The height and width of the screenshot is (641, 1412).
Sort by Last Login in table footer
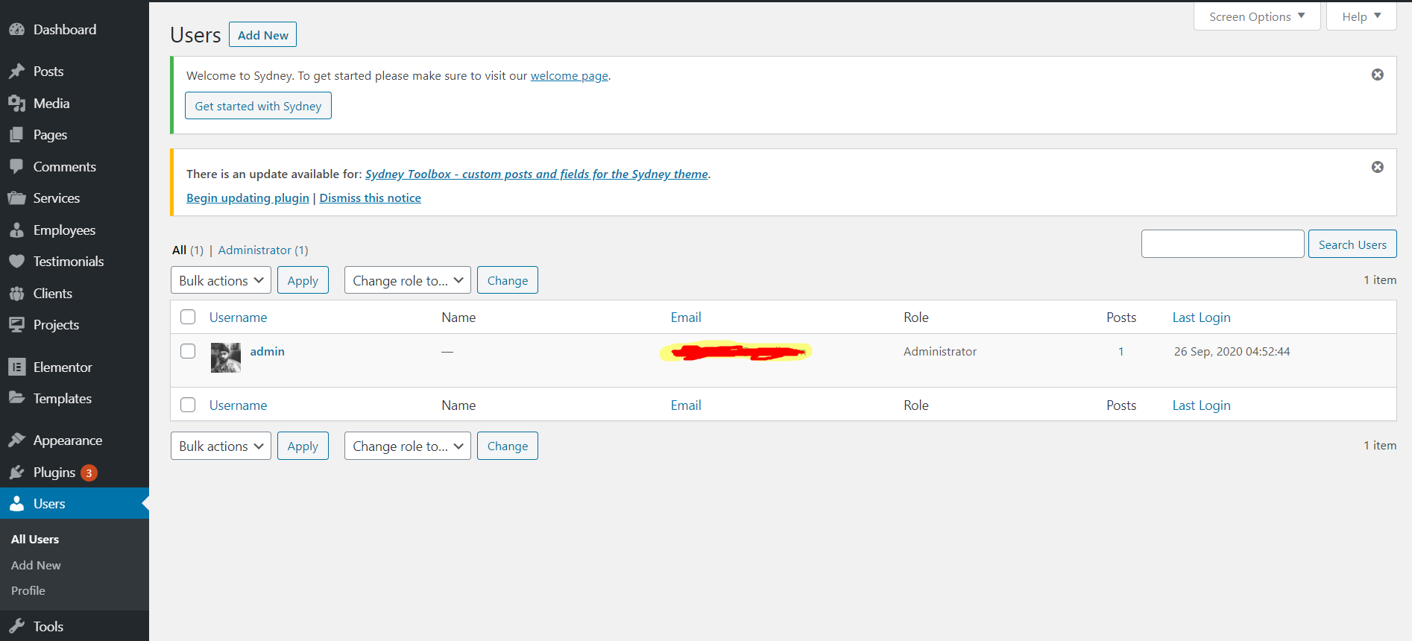pos(1202,405)
